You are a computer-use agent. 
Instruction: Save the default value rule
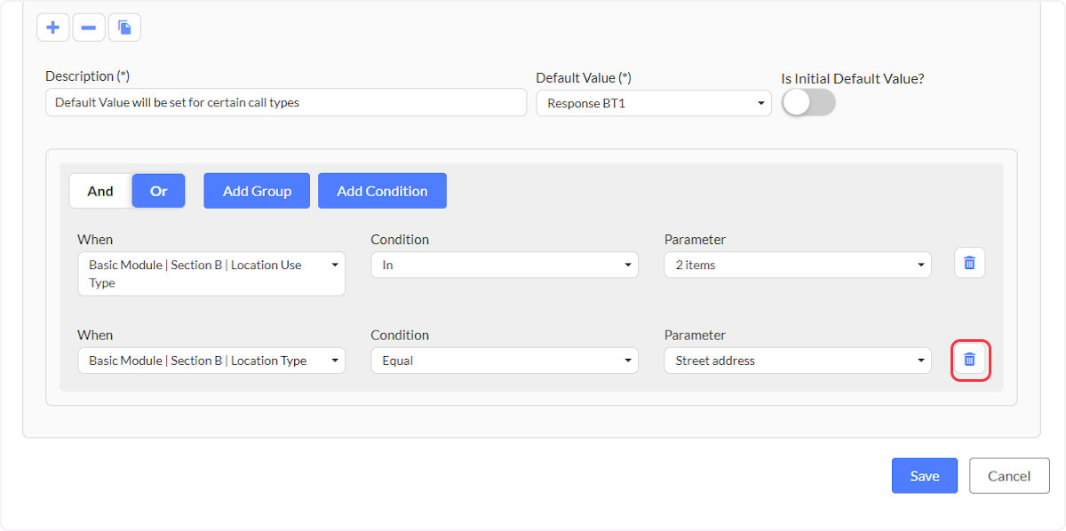(x=925, y=476)
